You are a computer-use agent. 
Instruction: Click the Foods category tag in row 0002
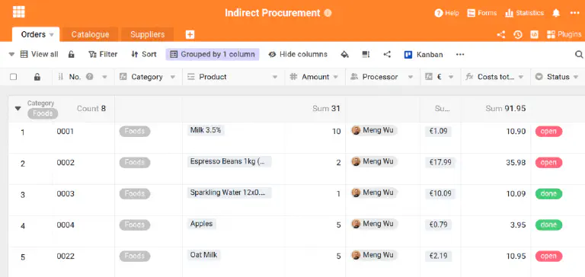(135, 163)
